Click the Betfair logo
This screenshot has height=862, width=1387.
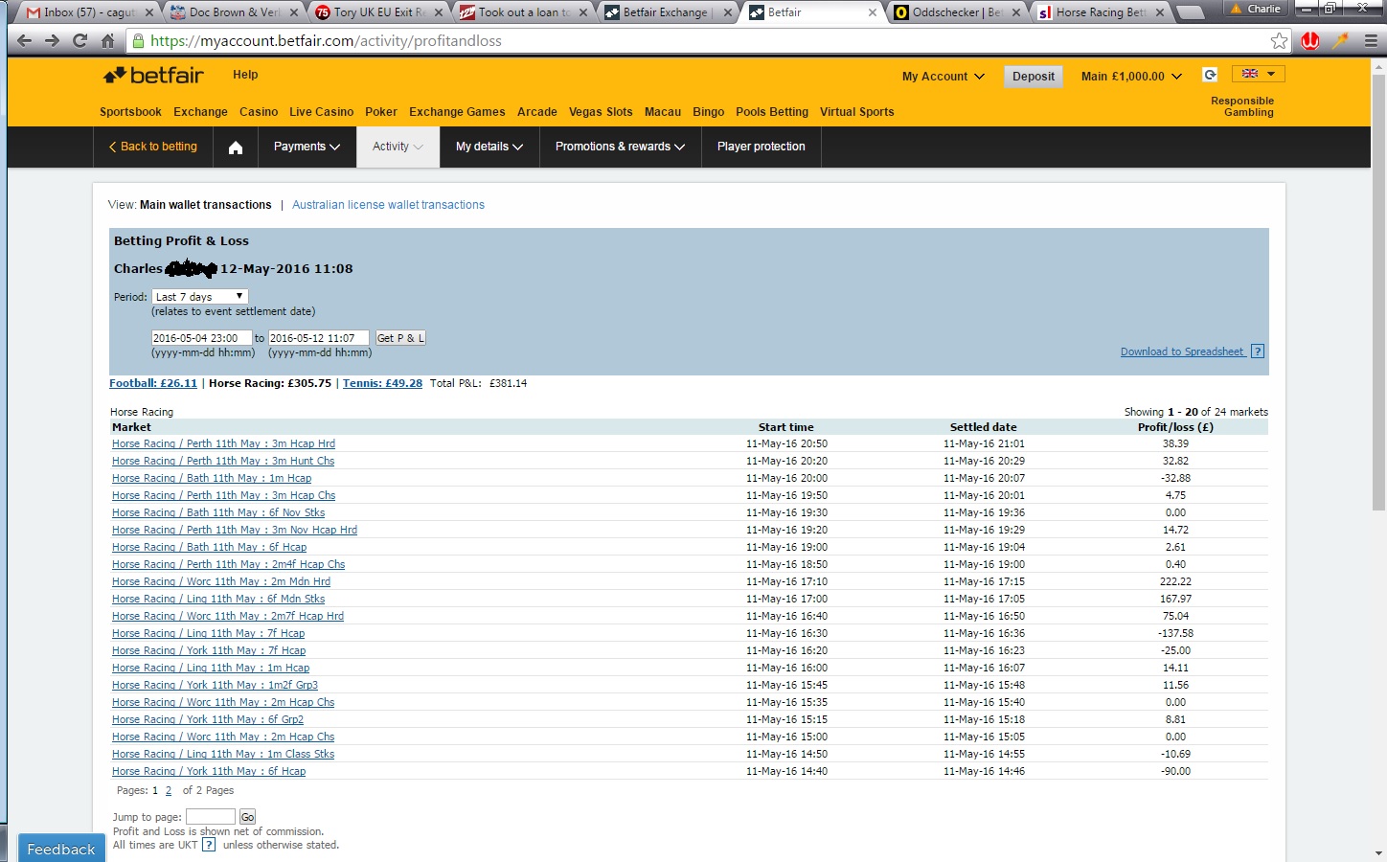tap(154, 75)
